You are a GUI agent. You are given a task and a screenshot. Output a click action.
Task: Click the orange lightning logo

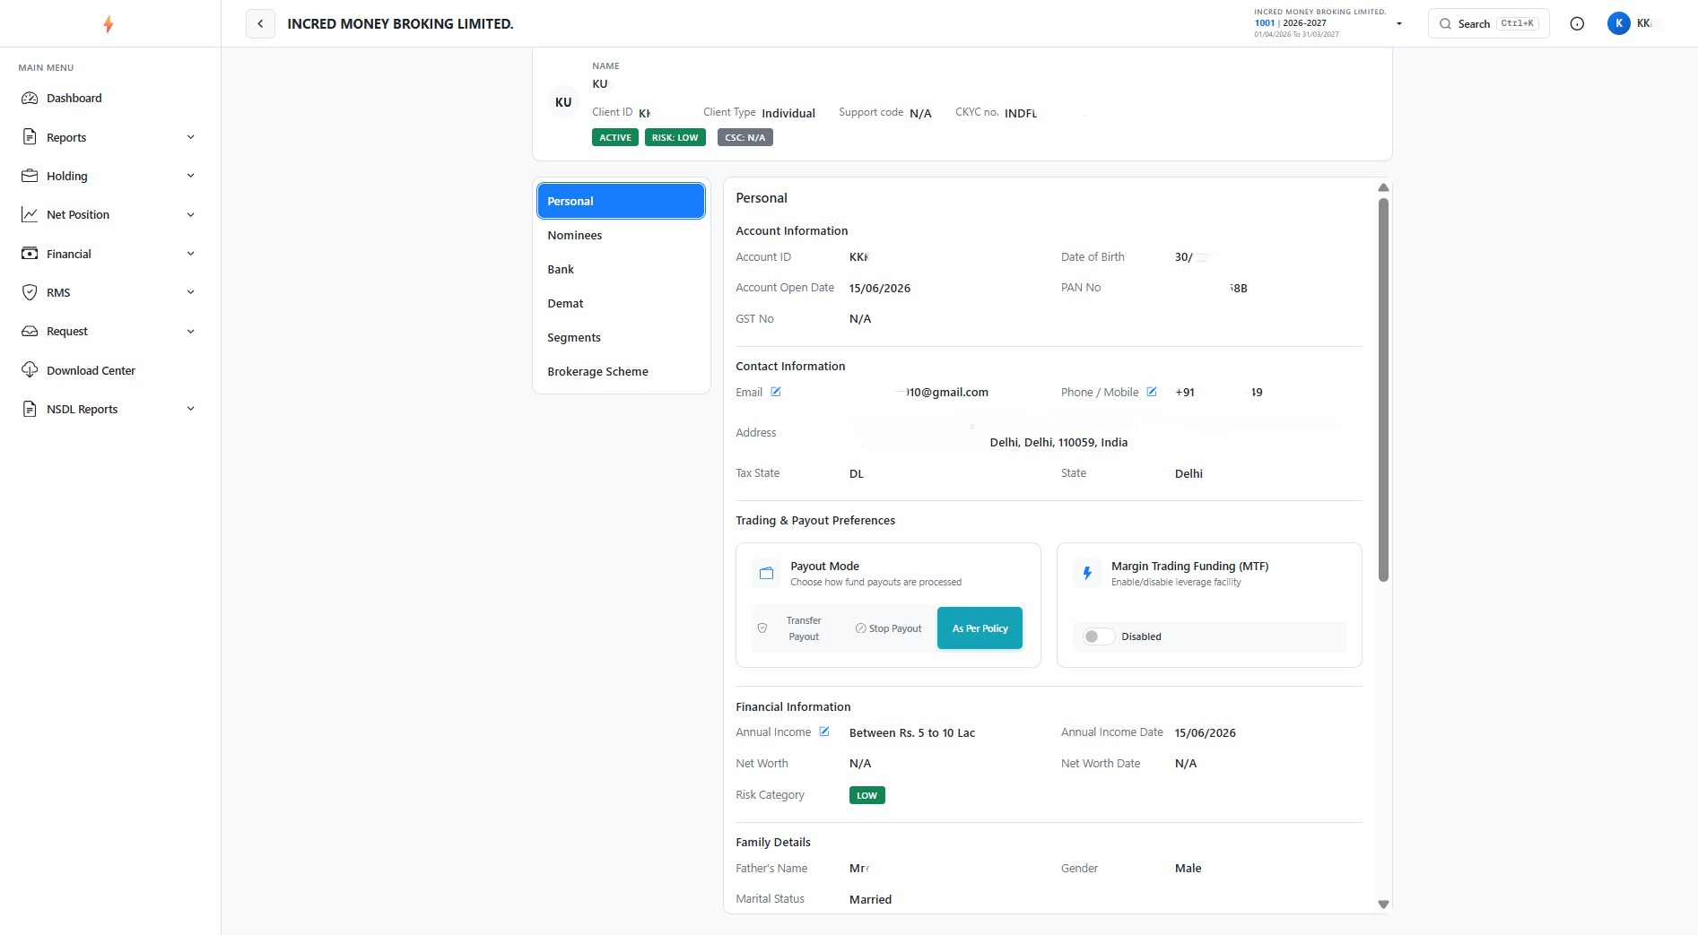point(109,24)
